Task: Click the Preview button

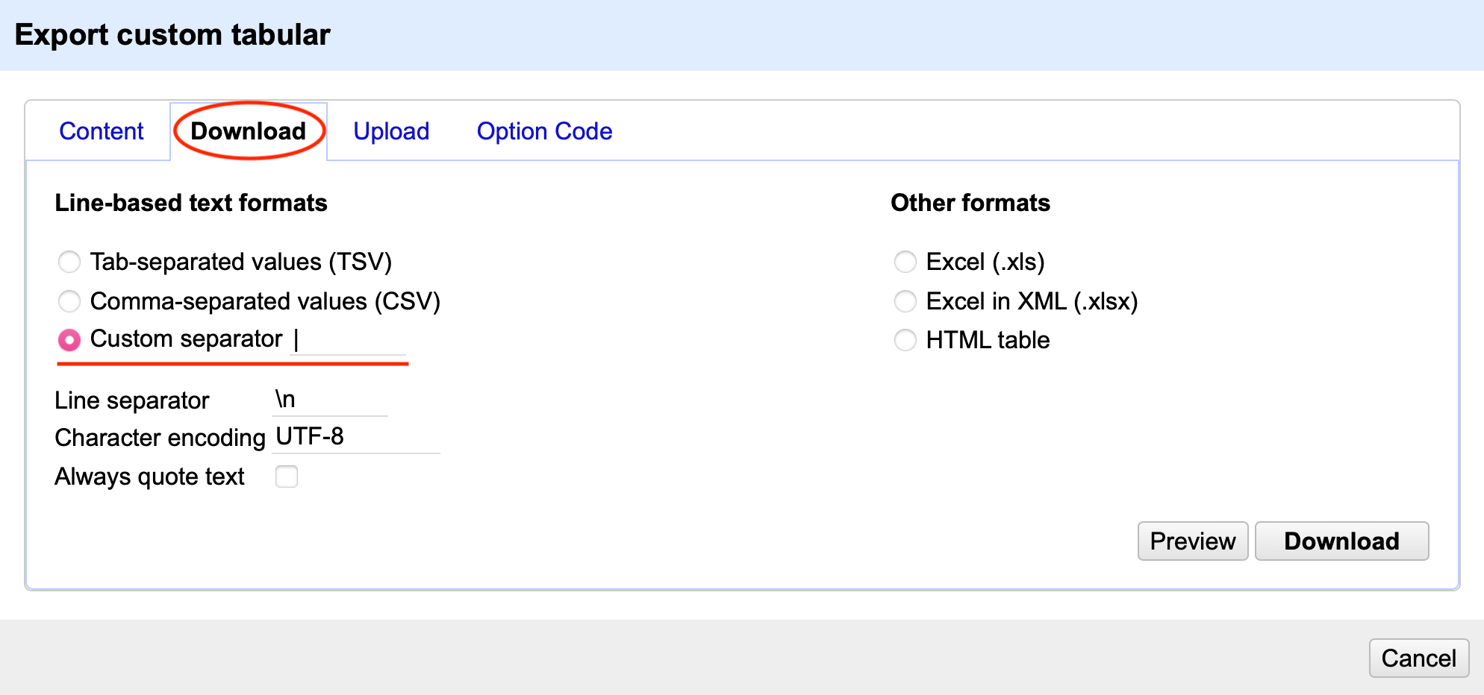Action: [x=1192, y=541]
